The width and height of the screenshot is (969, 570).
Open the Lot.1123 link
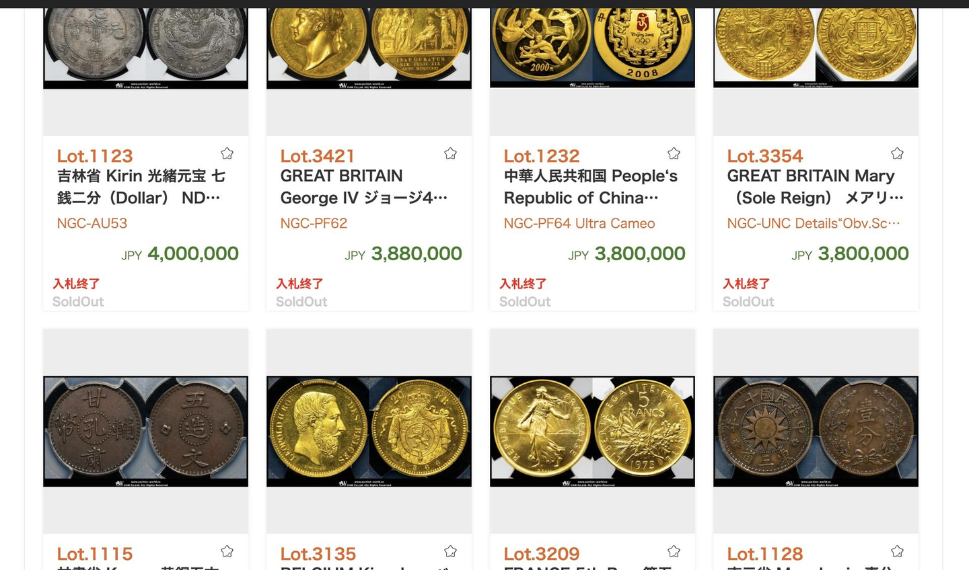tap(95, 156)
